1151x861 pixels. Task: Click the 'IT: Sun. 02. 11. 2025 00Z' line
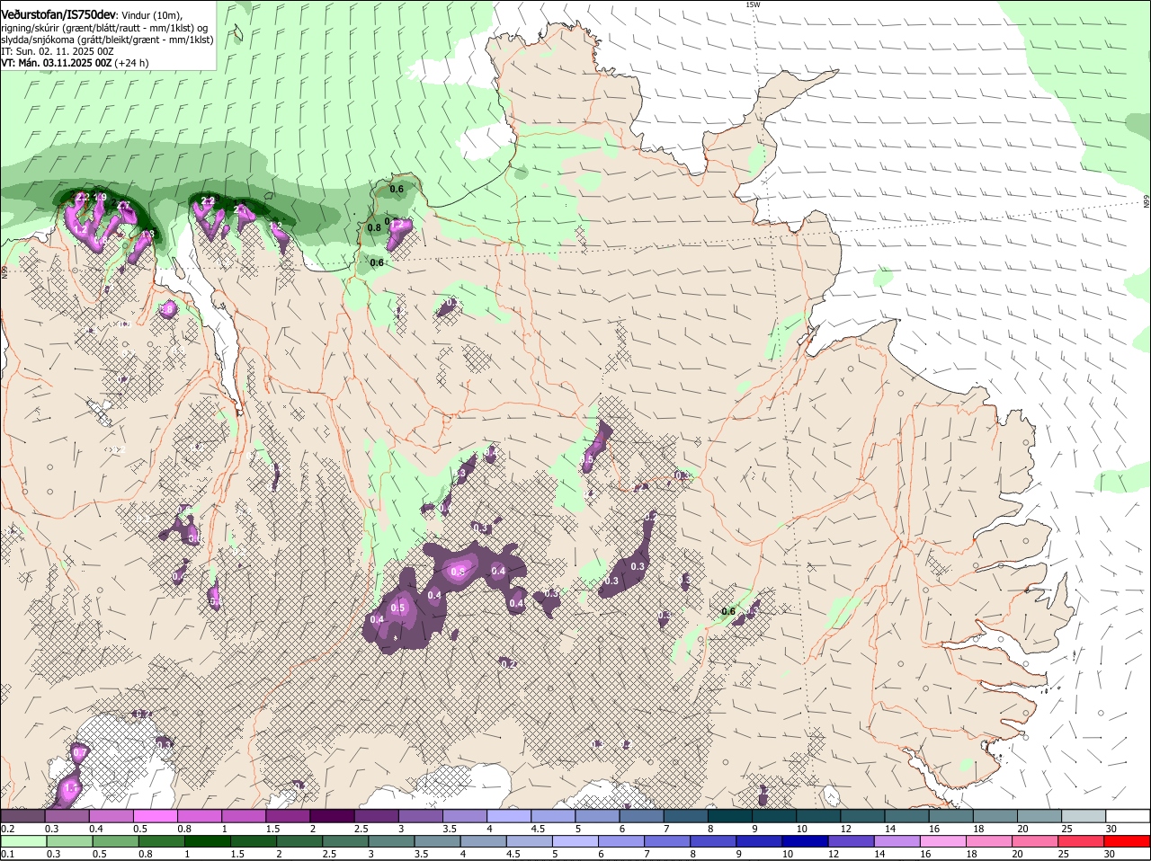[x=57, y=51]
